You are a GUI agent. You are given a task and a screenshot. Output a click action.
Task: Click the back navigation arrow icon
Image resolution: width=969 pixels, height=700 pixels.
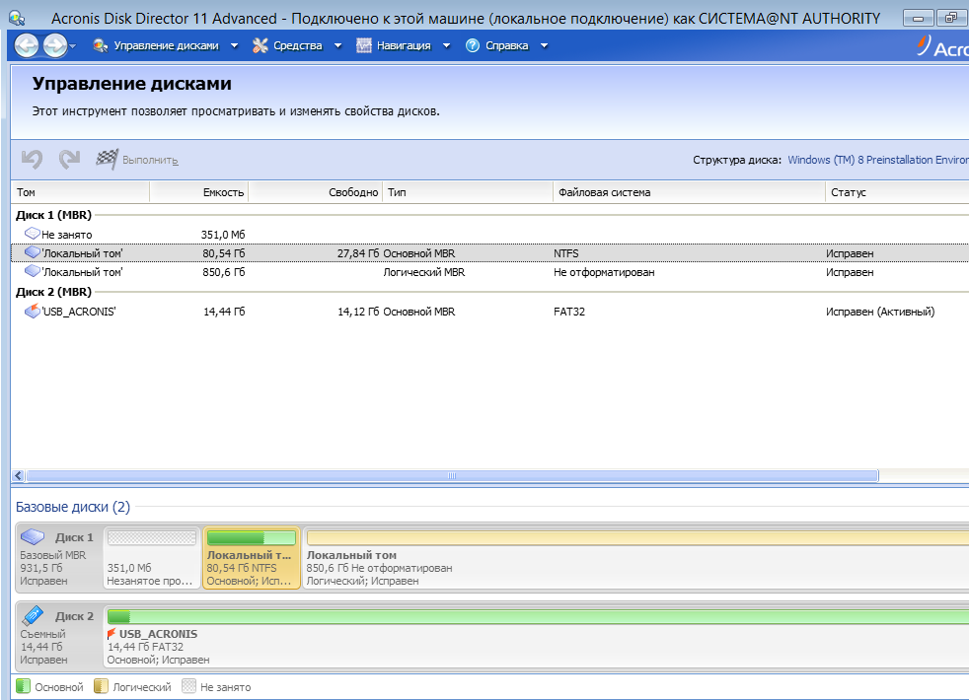coord(27,45)
